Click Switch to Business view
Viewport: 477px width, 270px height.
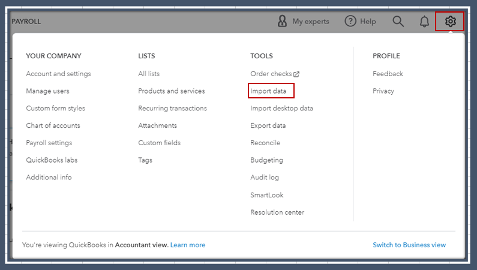click(x=409, y=245)
